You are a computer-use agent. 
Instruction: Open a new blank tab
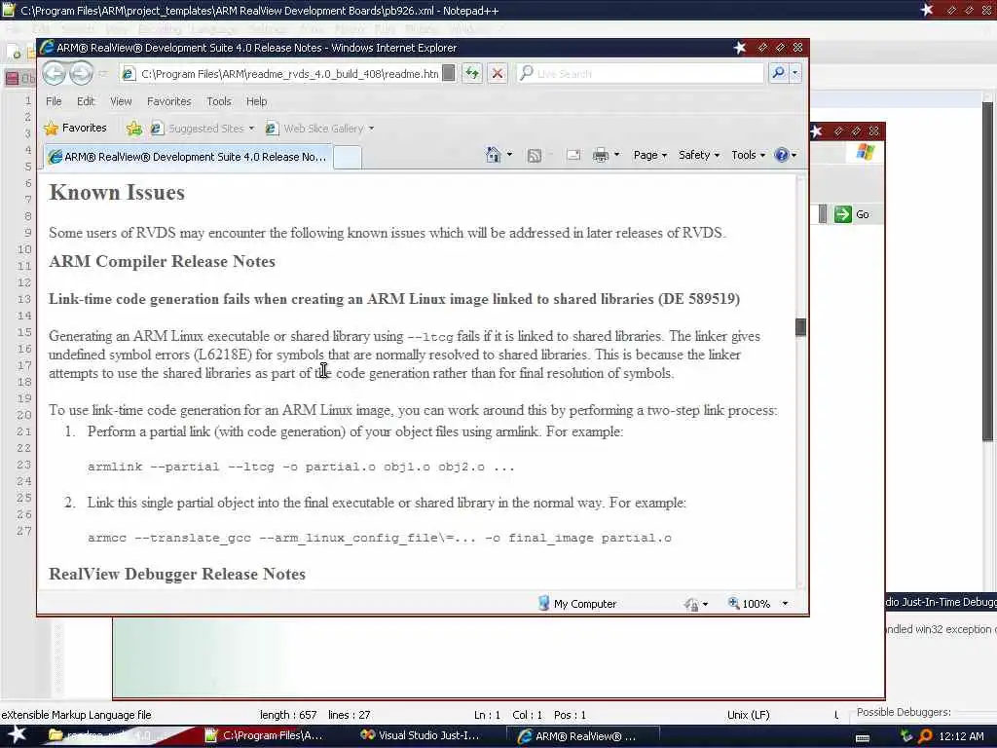348,157
